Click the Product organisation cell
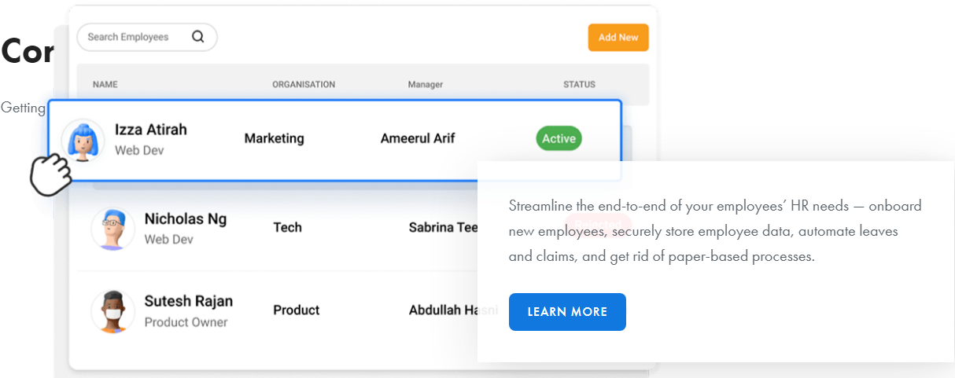Screen dimensions: 955x378 pyautogui.click(x=296, y=310)
